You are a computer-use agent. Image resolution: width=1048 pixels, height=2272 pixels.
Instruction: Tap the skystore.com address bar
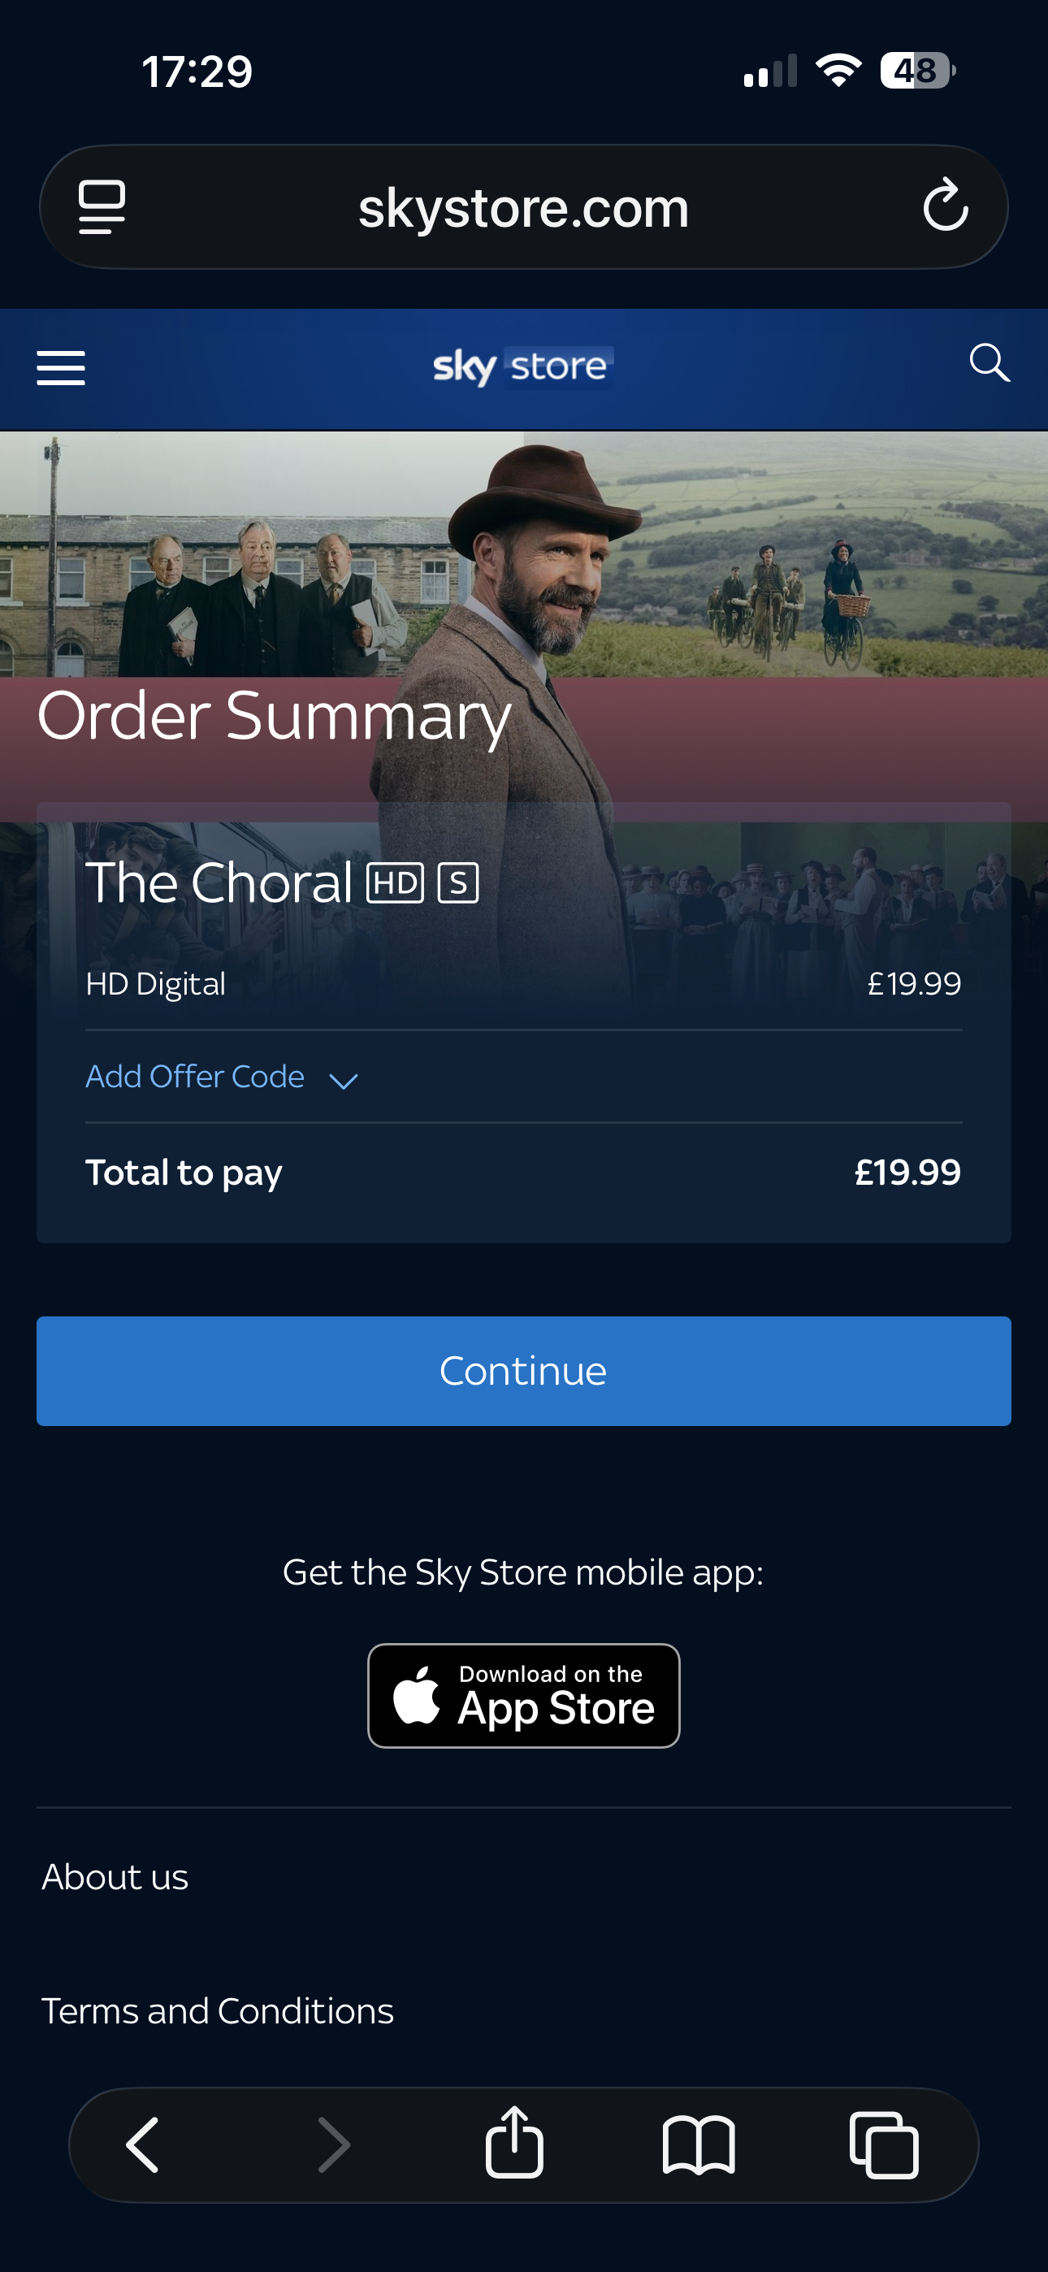point(523,208)
